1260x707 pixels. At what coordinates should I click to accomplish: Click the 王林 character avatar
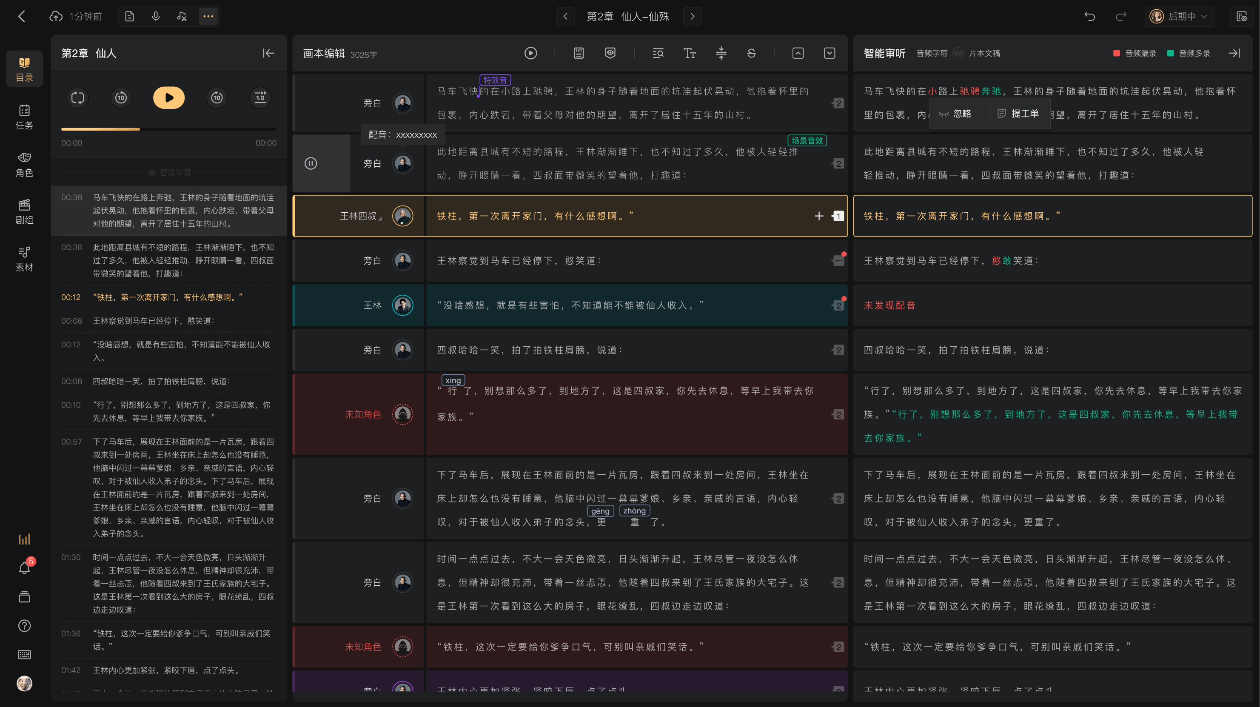(402, 305)
